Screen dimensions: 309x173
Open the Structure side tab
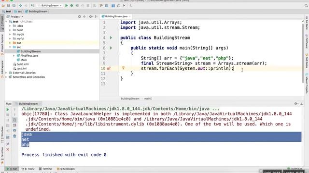click(x=2, y=135)
